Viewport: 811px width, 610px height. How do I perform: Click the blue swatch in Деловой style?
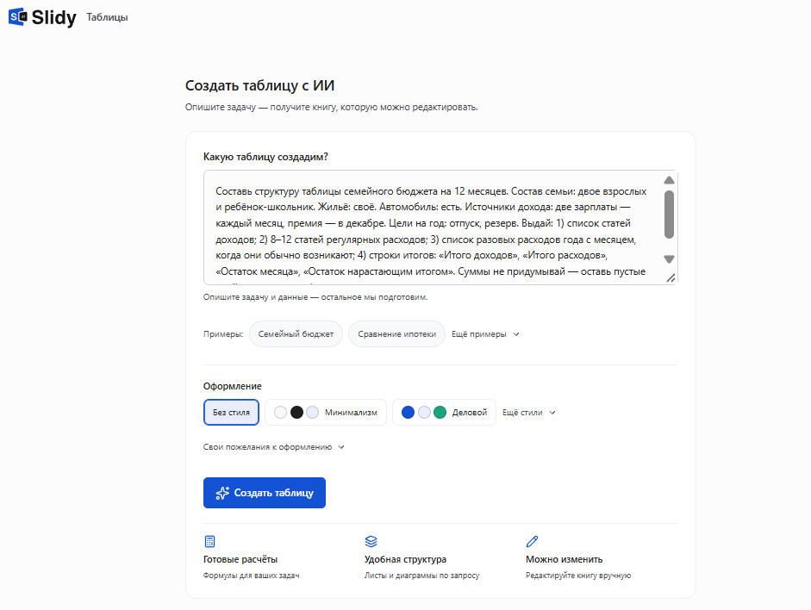click(x=409, y=413)
